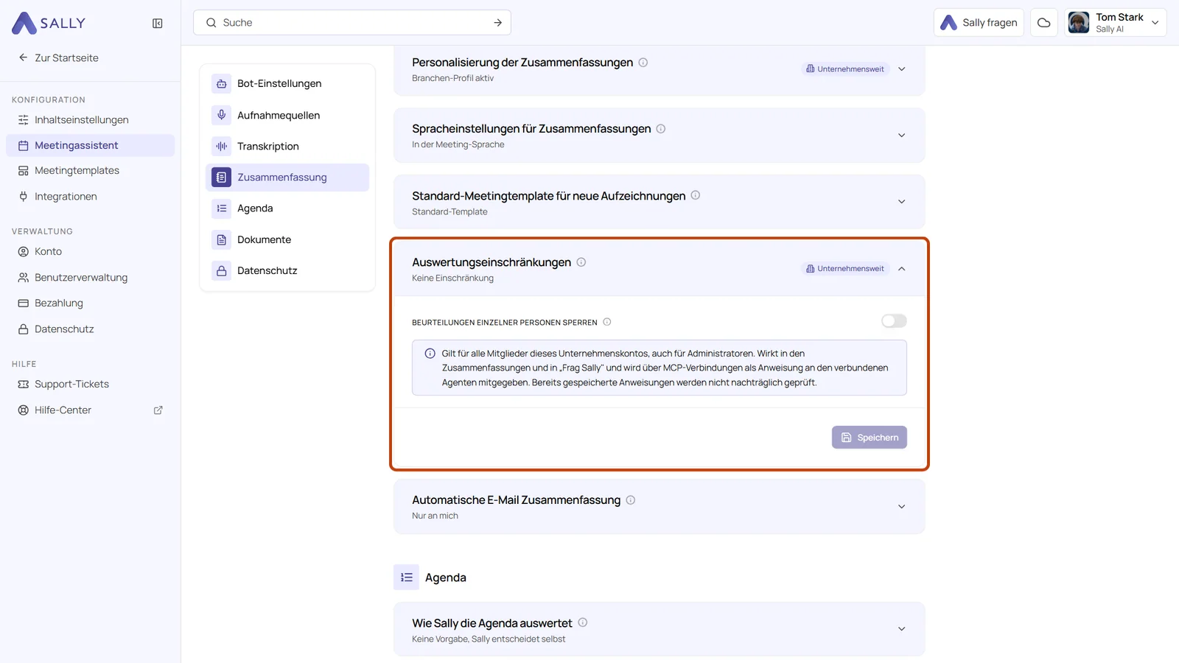Expand Standard-Meetingtemplate section chevron

click(x=901, y=202)
